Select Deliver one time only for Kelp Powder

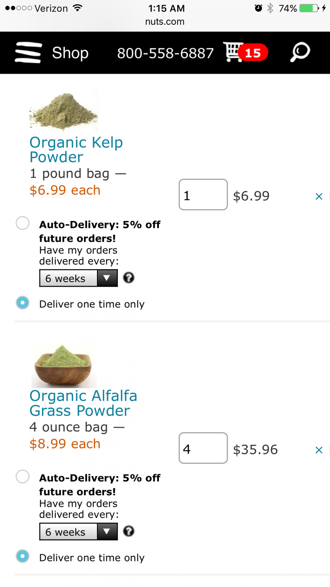click(22, 303)
